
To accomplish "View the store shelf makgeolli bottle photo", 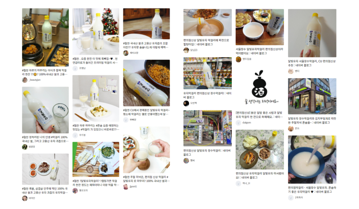I will point(208,73).
